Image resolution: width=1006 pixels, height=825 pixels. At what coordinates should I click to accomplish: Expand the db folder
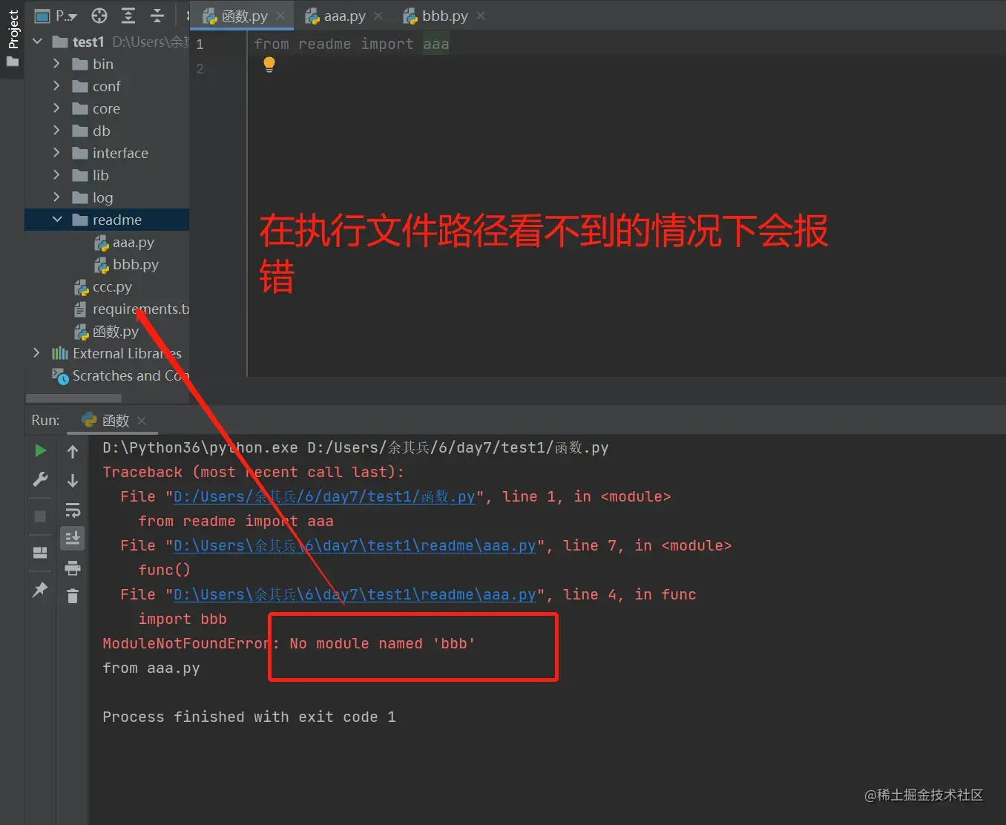[x=56, y=131]
